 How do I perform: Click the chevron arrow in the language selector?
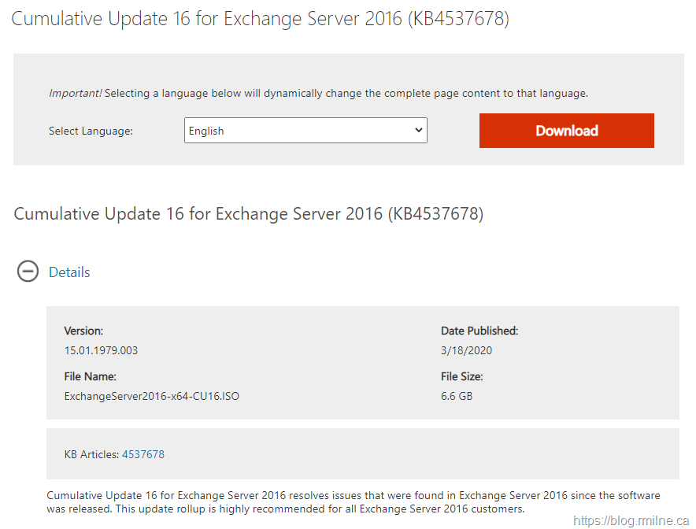pyautogui.click(x=418, y=131)
